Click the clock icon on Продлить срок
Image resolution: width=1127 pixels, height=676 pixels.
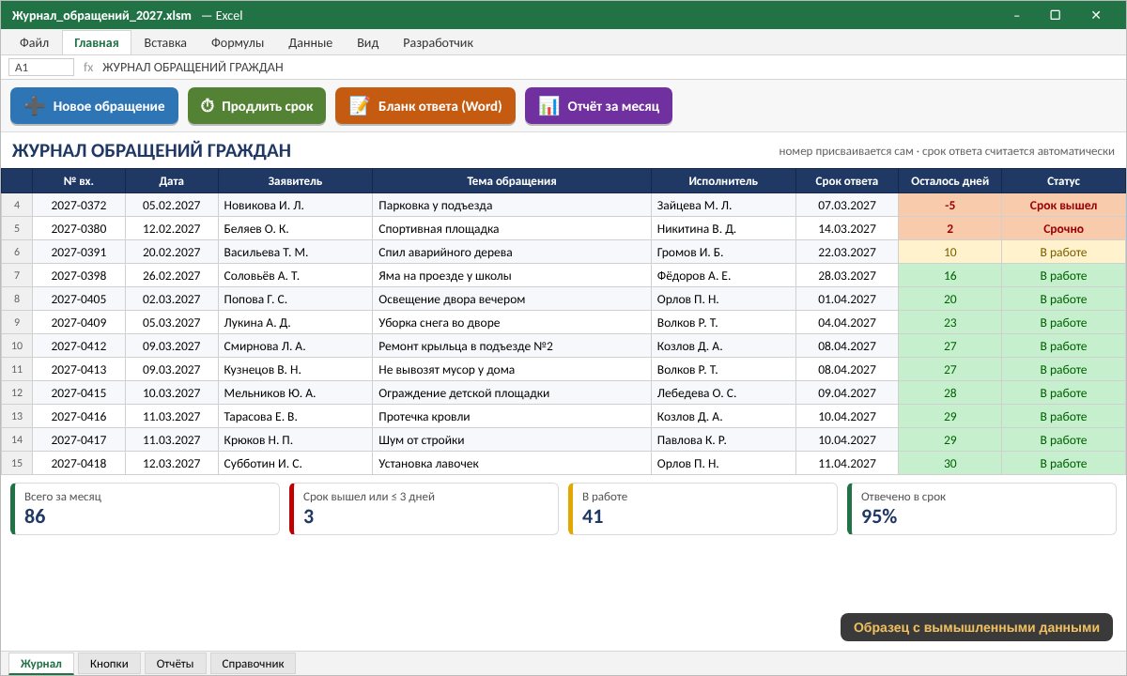pos(208,106)
